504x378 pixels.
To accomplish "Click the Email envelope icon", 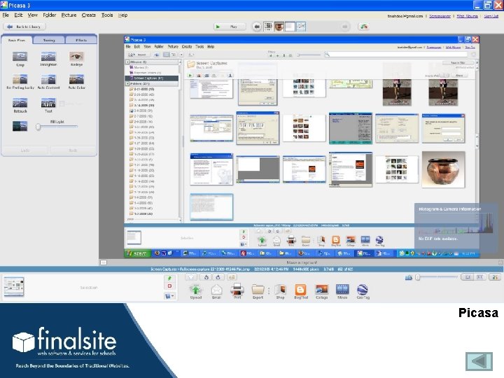I will pos(216,290).
